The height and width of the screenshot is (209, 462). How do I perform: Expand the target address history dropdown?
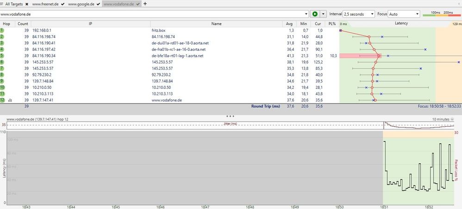[x=307, y=14]
